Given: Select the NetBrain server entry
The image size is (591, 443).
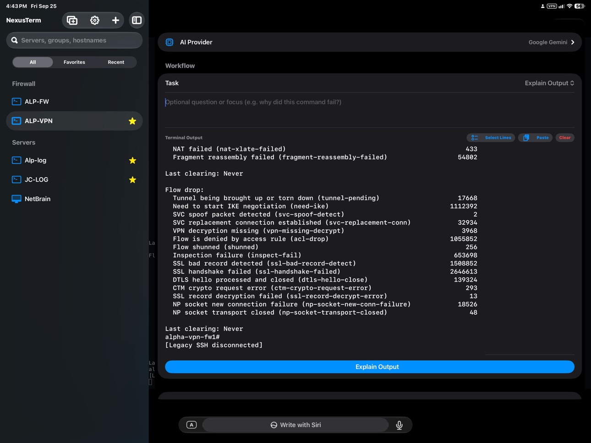Looking at the screenshot, I should tap(74, 199).
